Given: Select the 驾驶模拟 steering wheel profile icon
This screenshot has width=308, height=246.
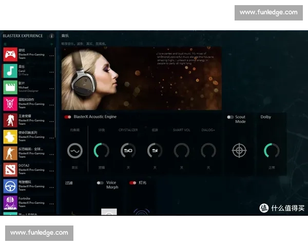Looking at the screenshot, I should click(x=10, y=186).
